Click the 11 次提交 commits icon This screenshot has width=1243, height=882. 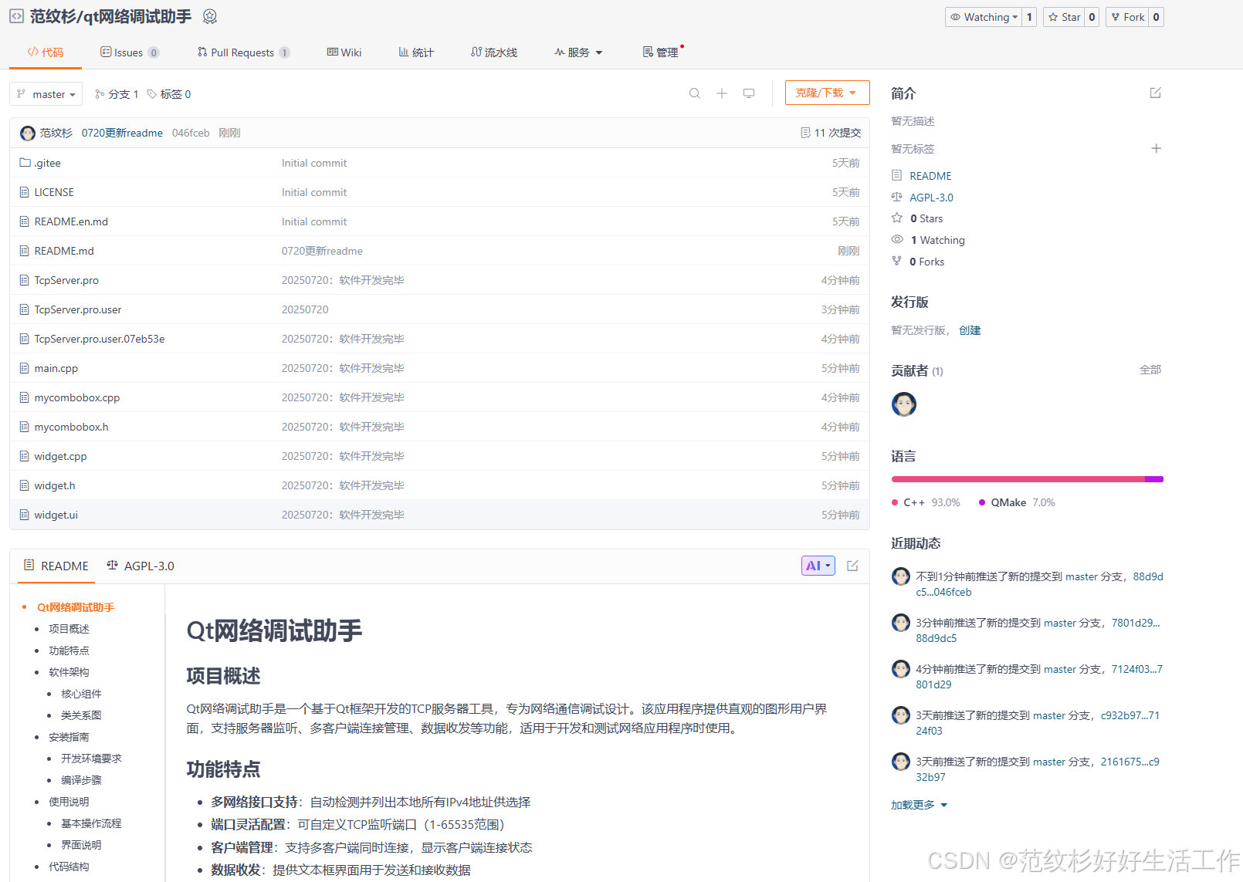[805, 133]
